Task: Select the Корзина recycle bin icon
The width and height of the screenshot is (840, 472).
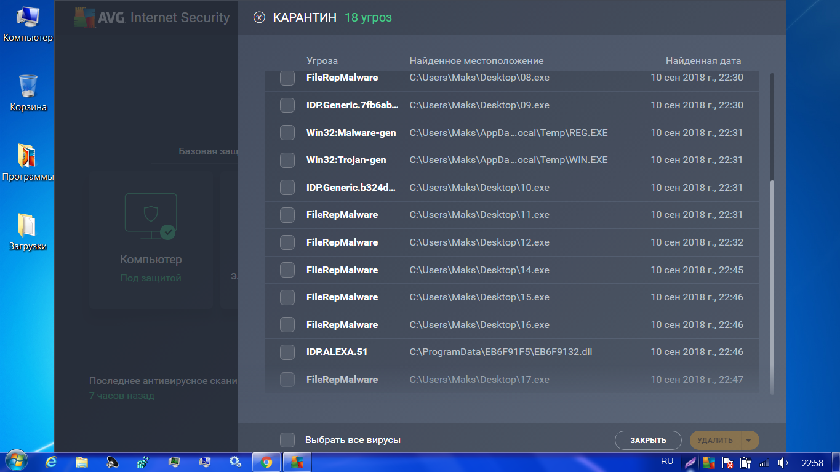Action: pos(28,93)
